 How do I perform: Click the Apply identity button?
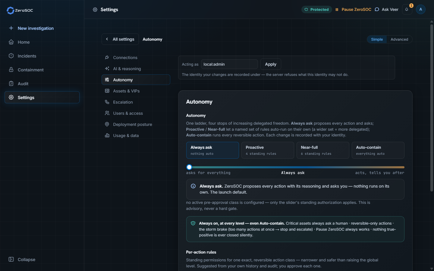tap(271, 64)
